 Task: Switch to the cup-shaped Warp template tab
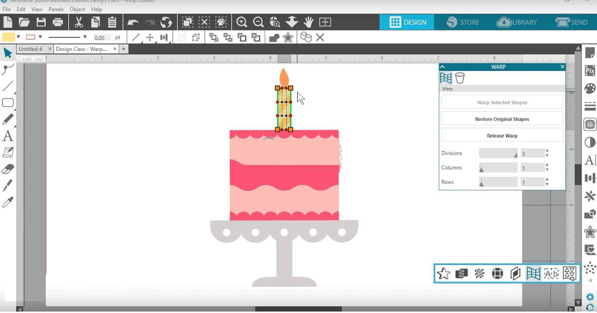point(460,78)
